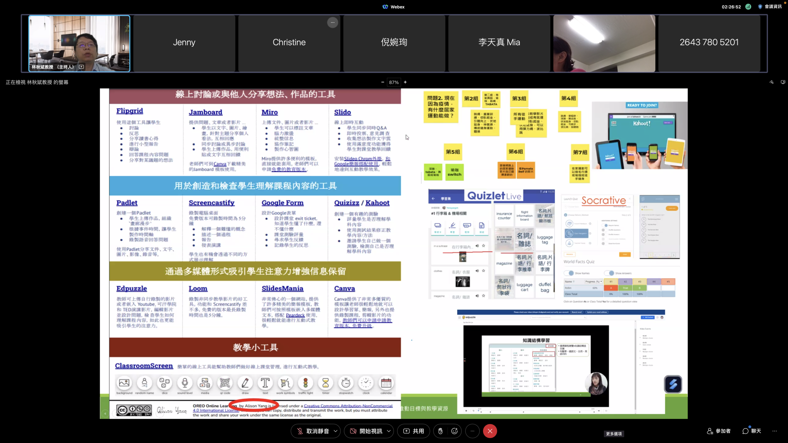Open more options in the center toolbar
The height and width of the screenshot is (443, 788).
click(472, 431)
